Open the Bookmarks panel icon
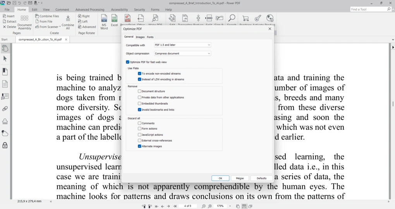Screen dimensions: 395x209 click(x=5, y=71)
